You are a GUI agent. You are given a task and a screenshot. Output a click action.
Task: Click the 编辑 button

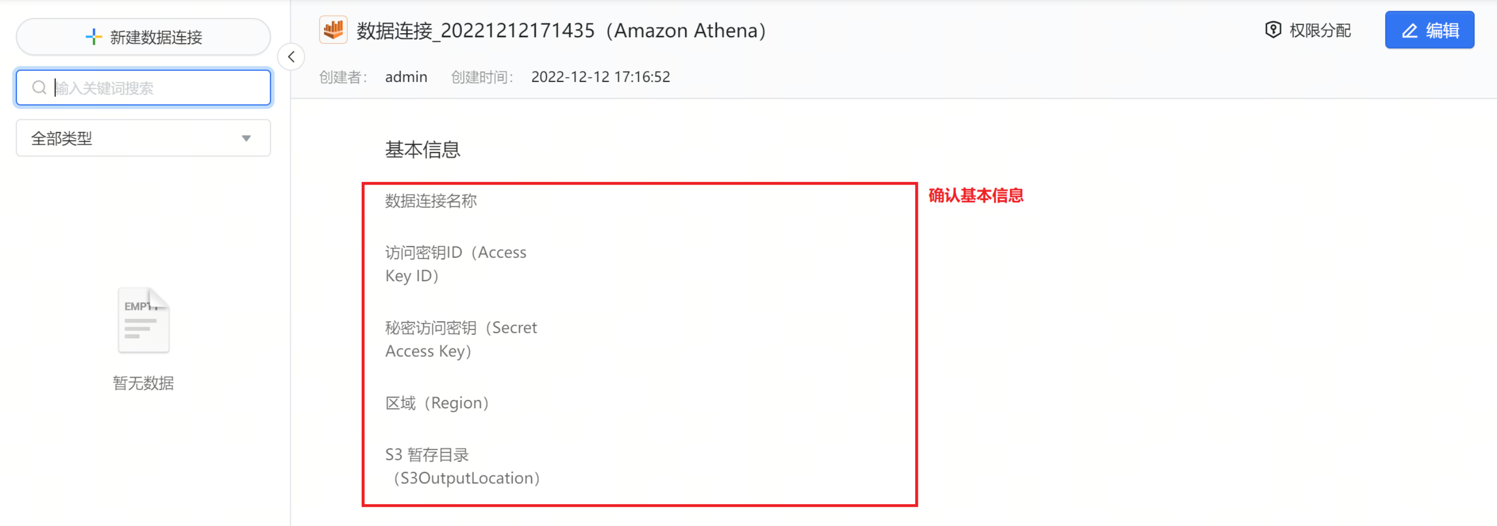pos(1430,30)
